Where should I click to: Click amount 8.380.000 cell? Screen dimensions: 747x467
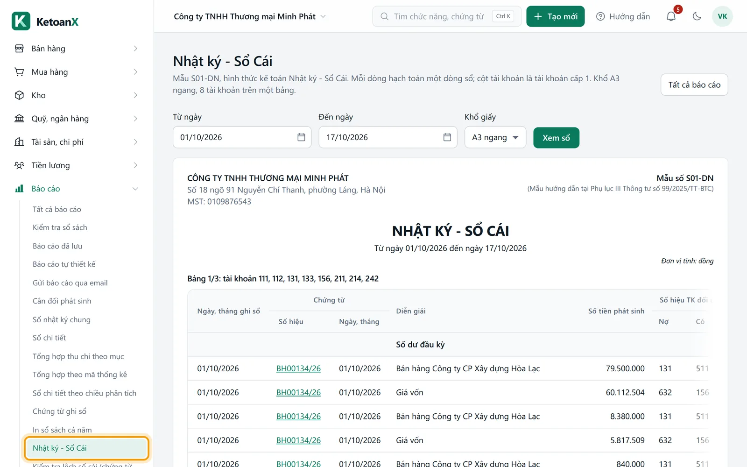(x=627, y=416)
